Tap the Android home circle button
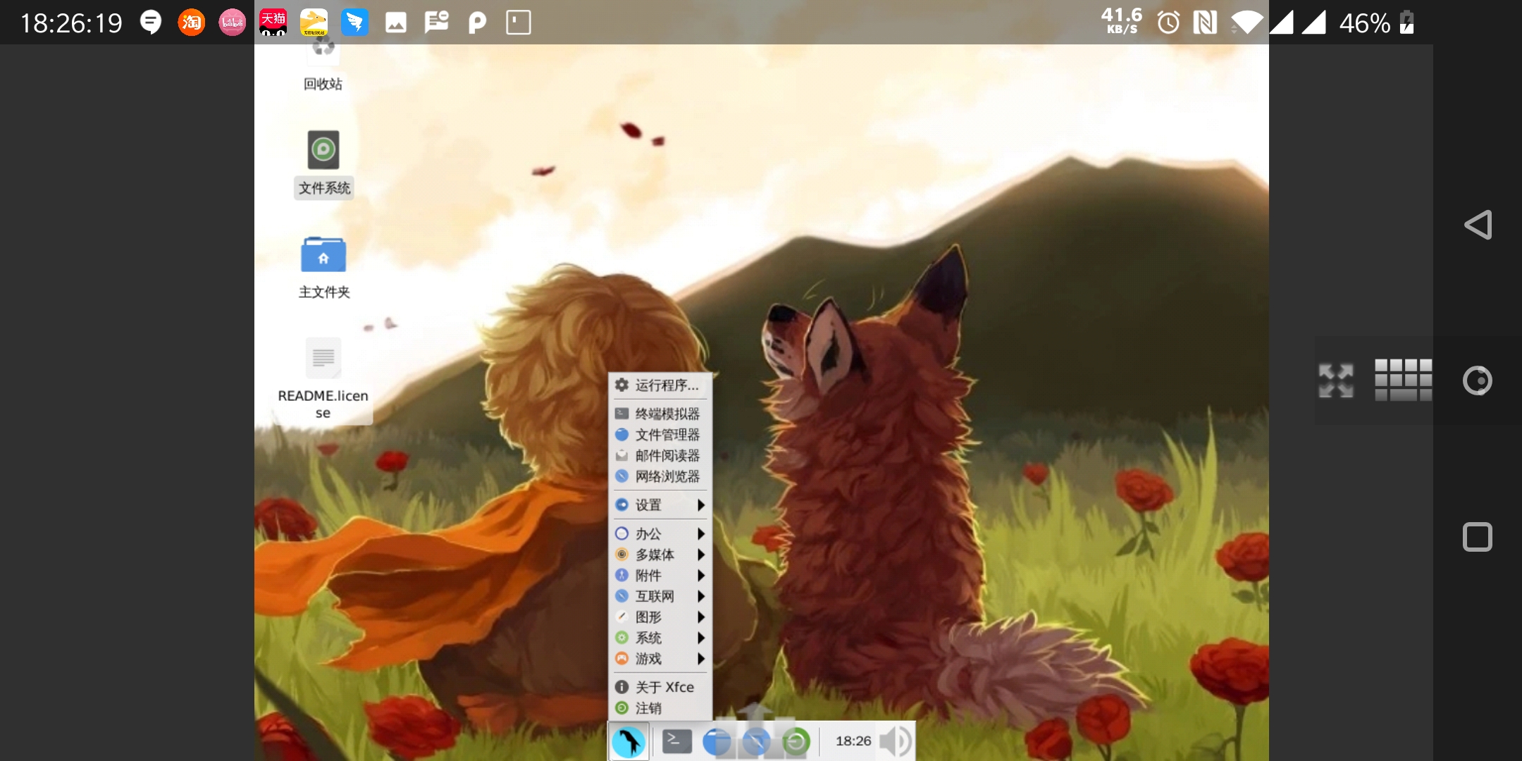Viewport: 1522px width, 761px height. [1478, 380]
